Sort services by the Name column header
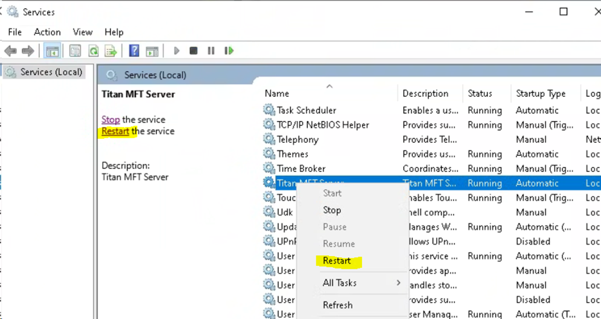The image size is (601, 319). coord(277,93)
